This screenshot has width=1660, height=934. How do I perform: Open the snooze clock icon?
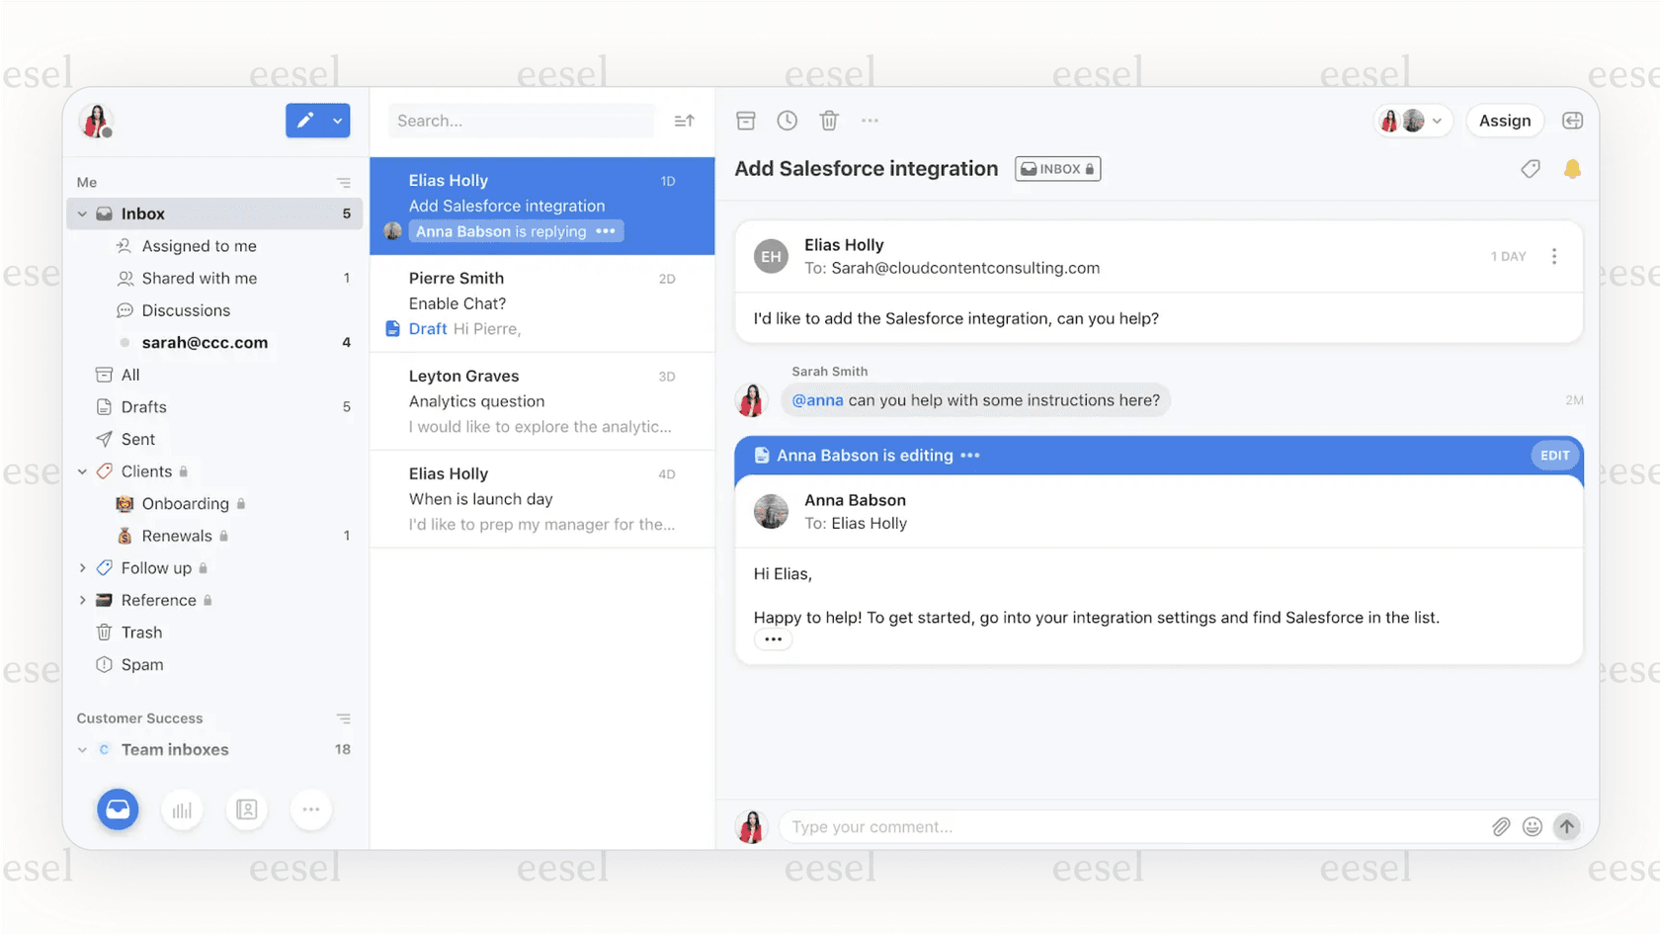787,120
